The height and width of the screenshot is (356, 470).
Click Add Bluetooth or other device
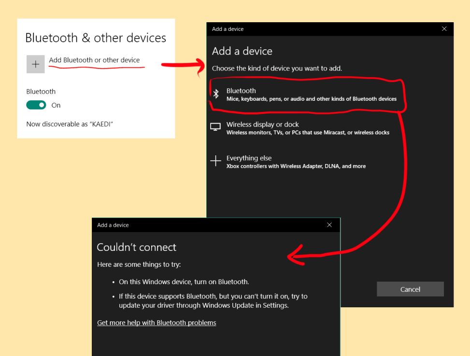point(96,60)
